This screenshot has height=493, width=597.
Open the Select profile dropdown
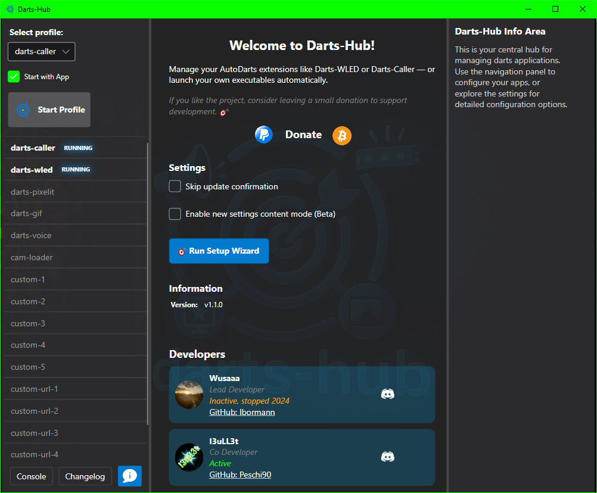tap(42, 52)
